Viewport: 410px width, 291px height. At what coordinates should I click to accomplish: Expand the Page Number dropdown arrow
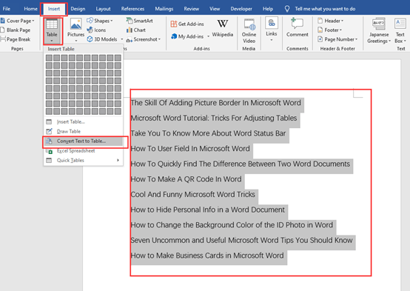point(356,39)
